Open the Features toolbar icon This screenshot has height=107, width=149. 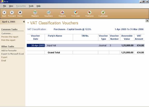[90, 12]
